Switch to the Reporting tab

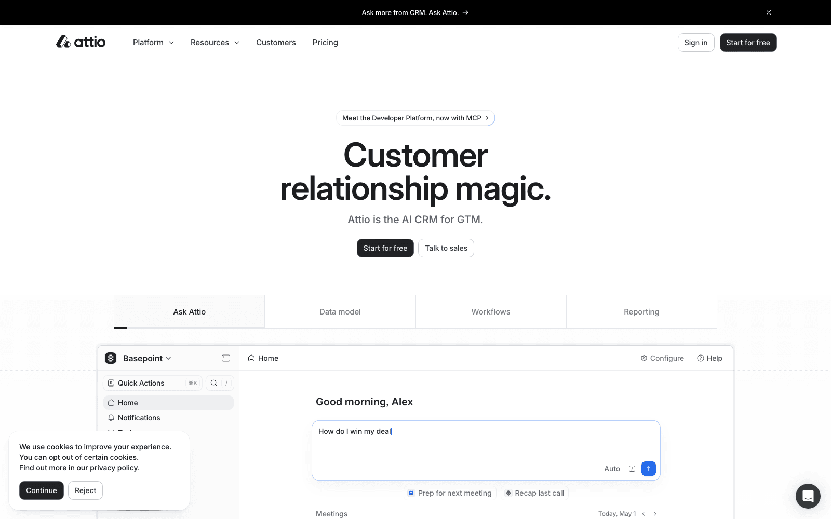641,312
